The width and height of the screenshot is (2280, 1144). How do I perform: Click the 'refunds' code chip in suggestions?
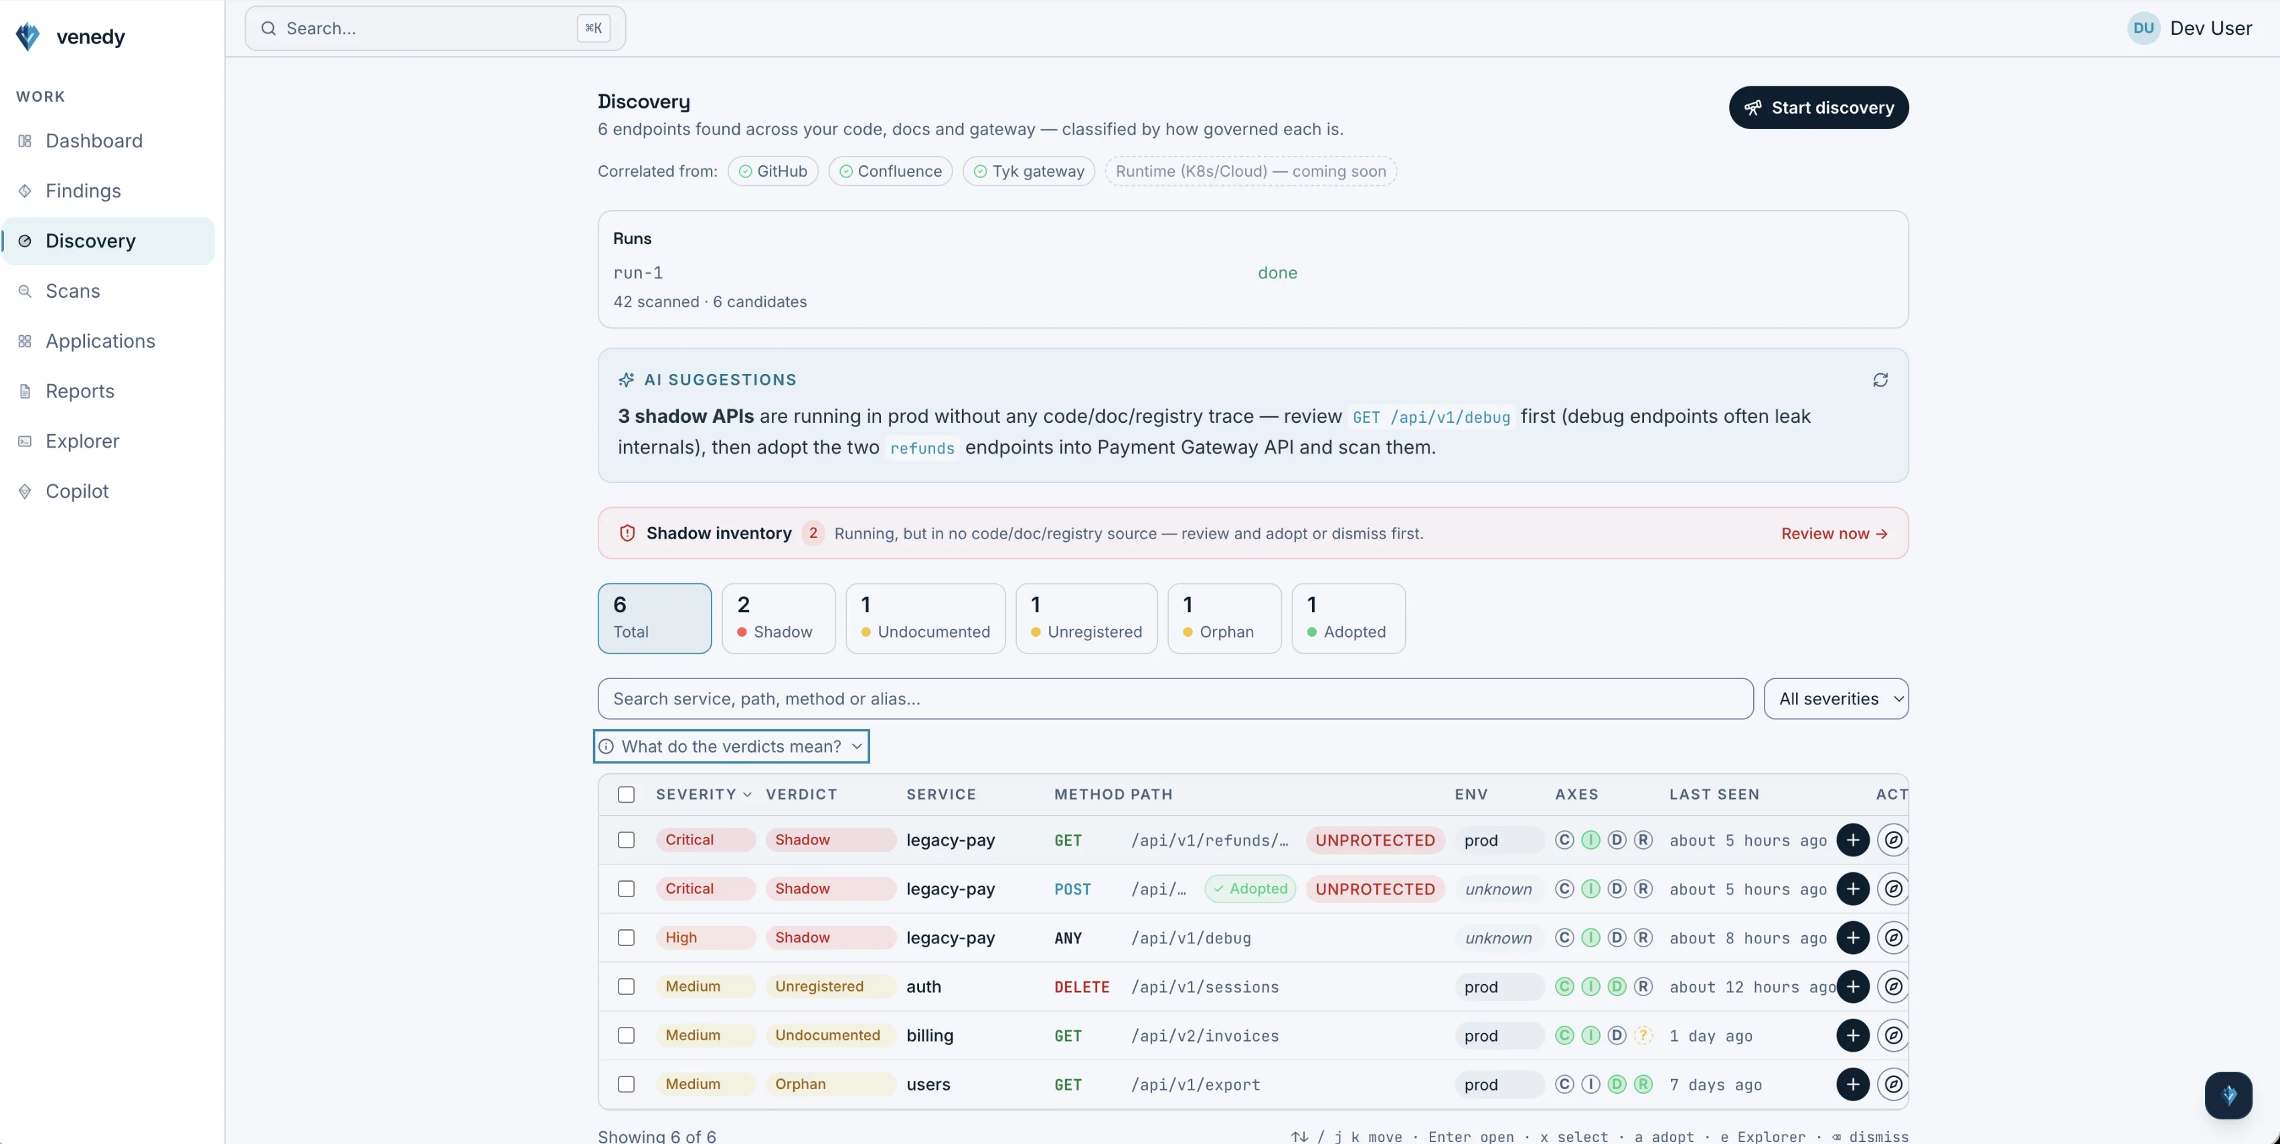point(922,448)
